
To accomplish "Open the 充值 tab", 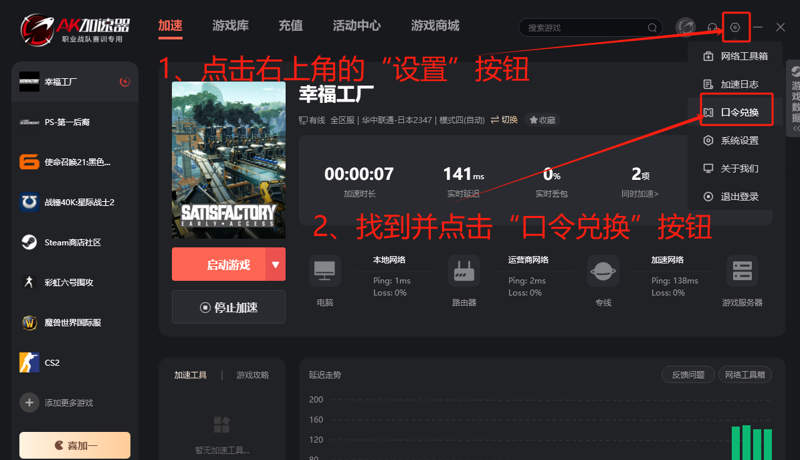I will (291, 25).
